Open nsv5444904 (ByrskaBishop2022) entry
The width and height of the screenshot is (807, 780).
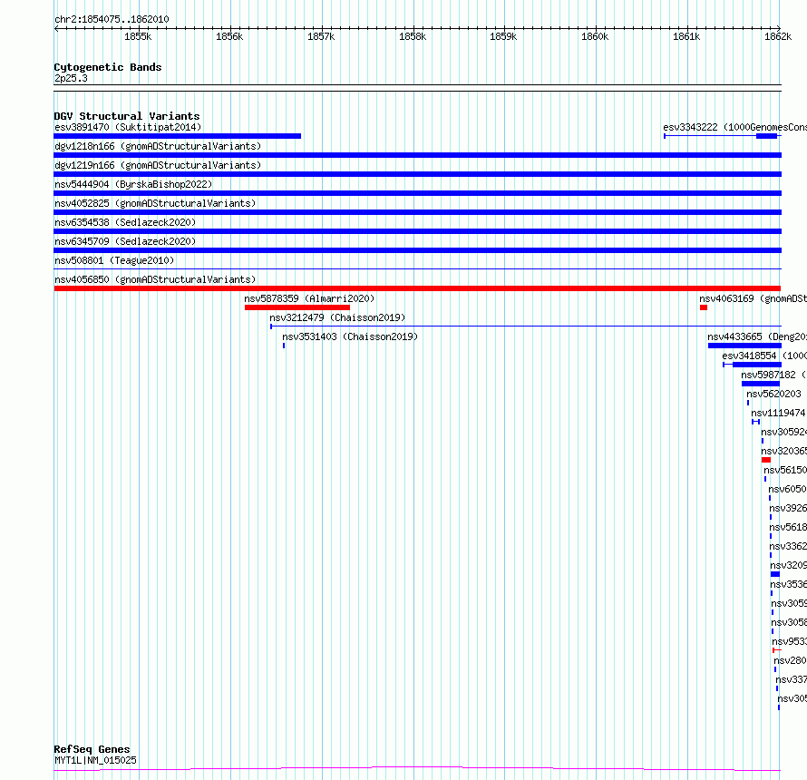pyautogui.click(x=133, y=184)
